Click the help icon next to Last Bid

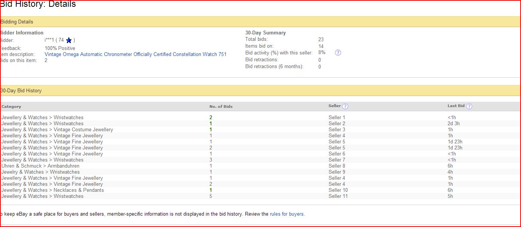(x=469, y=106)
